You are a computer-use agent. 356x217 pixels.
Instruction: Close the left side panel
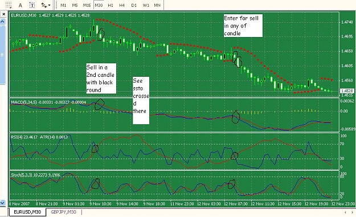[3, 14]
